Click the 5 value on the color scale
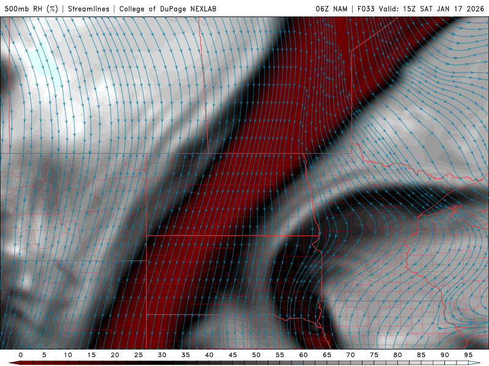The width and height of the screenshot is (489, 366). click(44, 355)
